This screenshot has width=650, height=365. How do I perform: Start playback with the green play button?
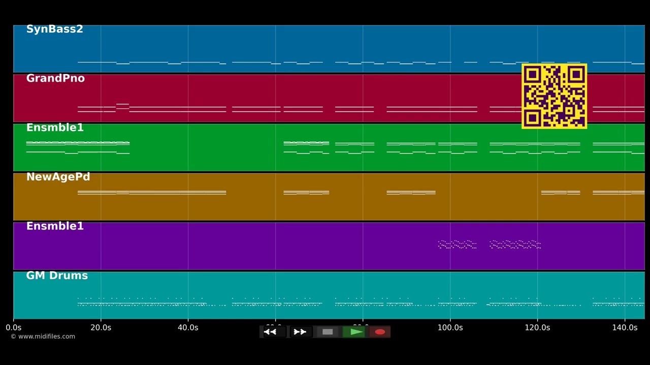354,332
